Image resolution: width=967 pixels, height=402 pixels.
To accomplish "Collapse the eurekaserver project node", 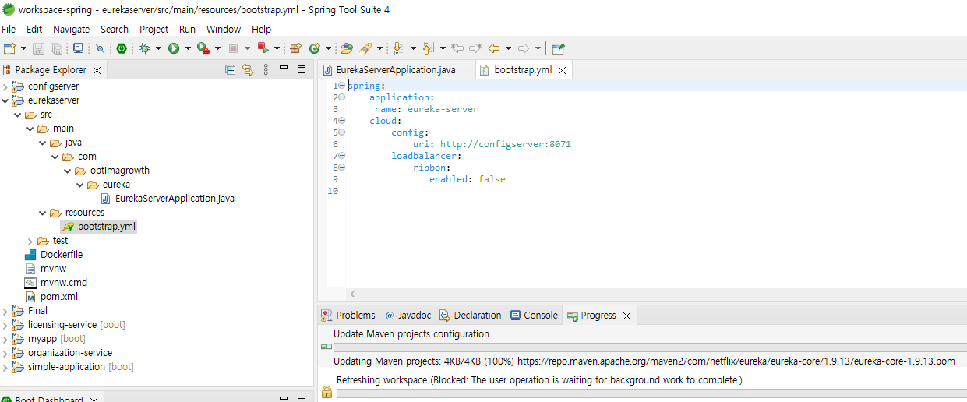I will pyautogui.click(x=5, y=100).
